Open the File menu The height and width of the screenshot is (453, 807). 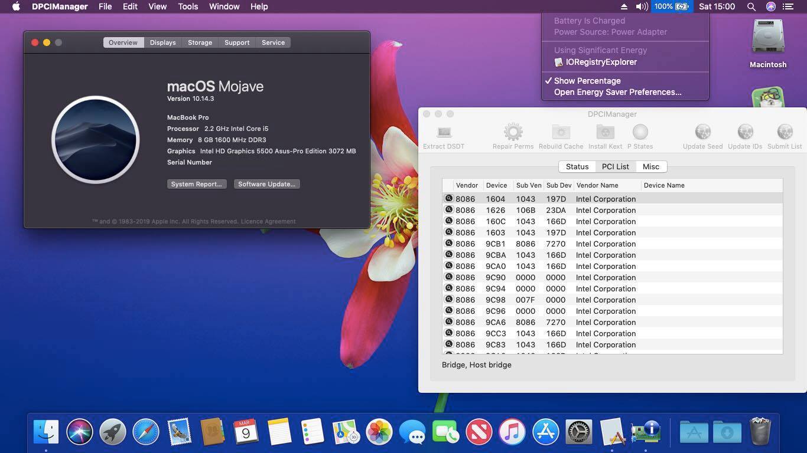pyautogui.click(x=105, y=6)
